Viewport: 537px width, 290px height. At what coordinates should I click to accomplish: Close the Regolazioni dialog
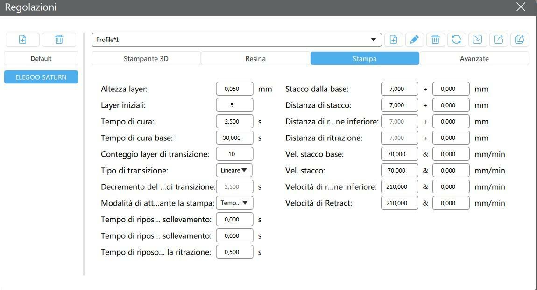[x=521, y=7]
